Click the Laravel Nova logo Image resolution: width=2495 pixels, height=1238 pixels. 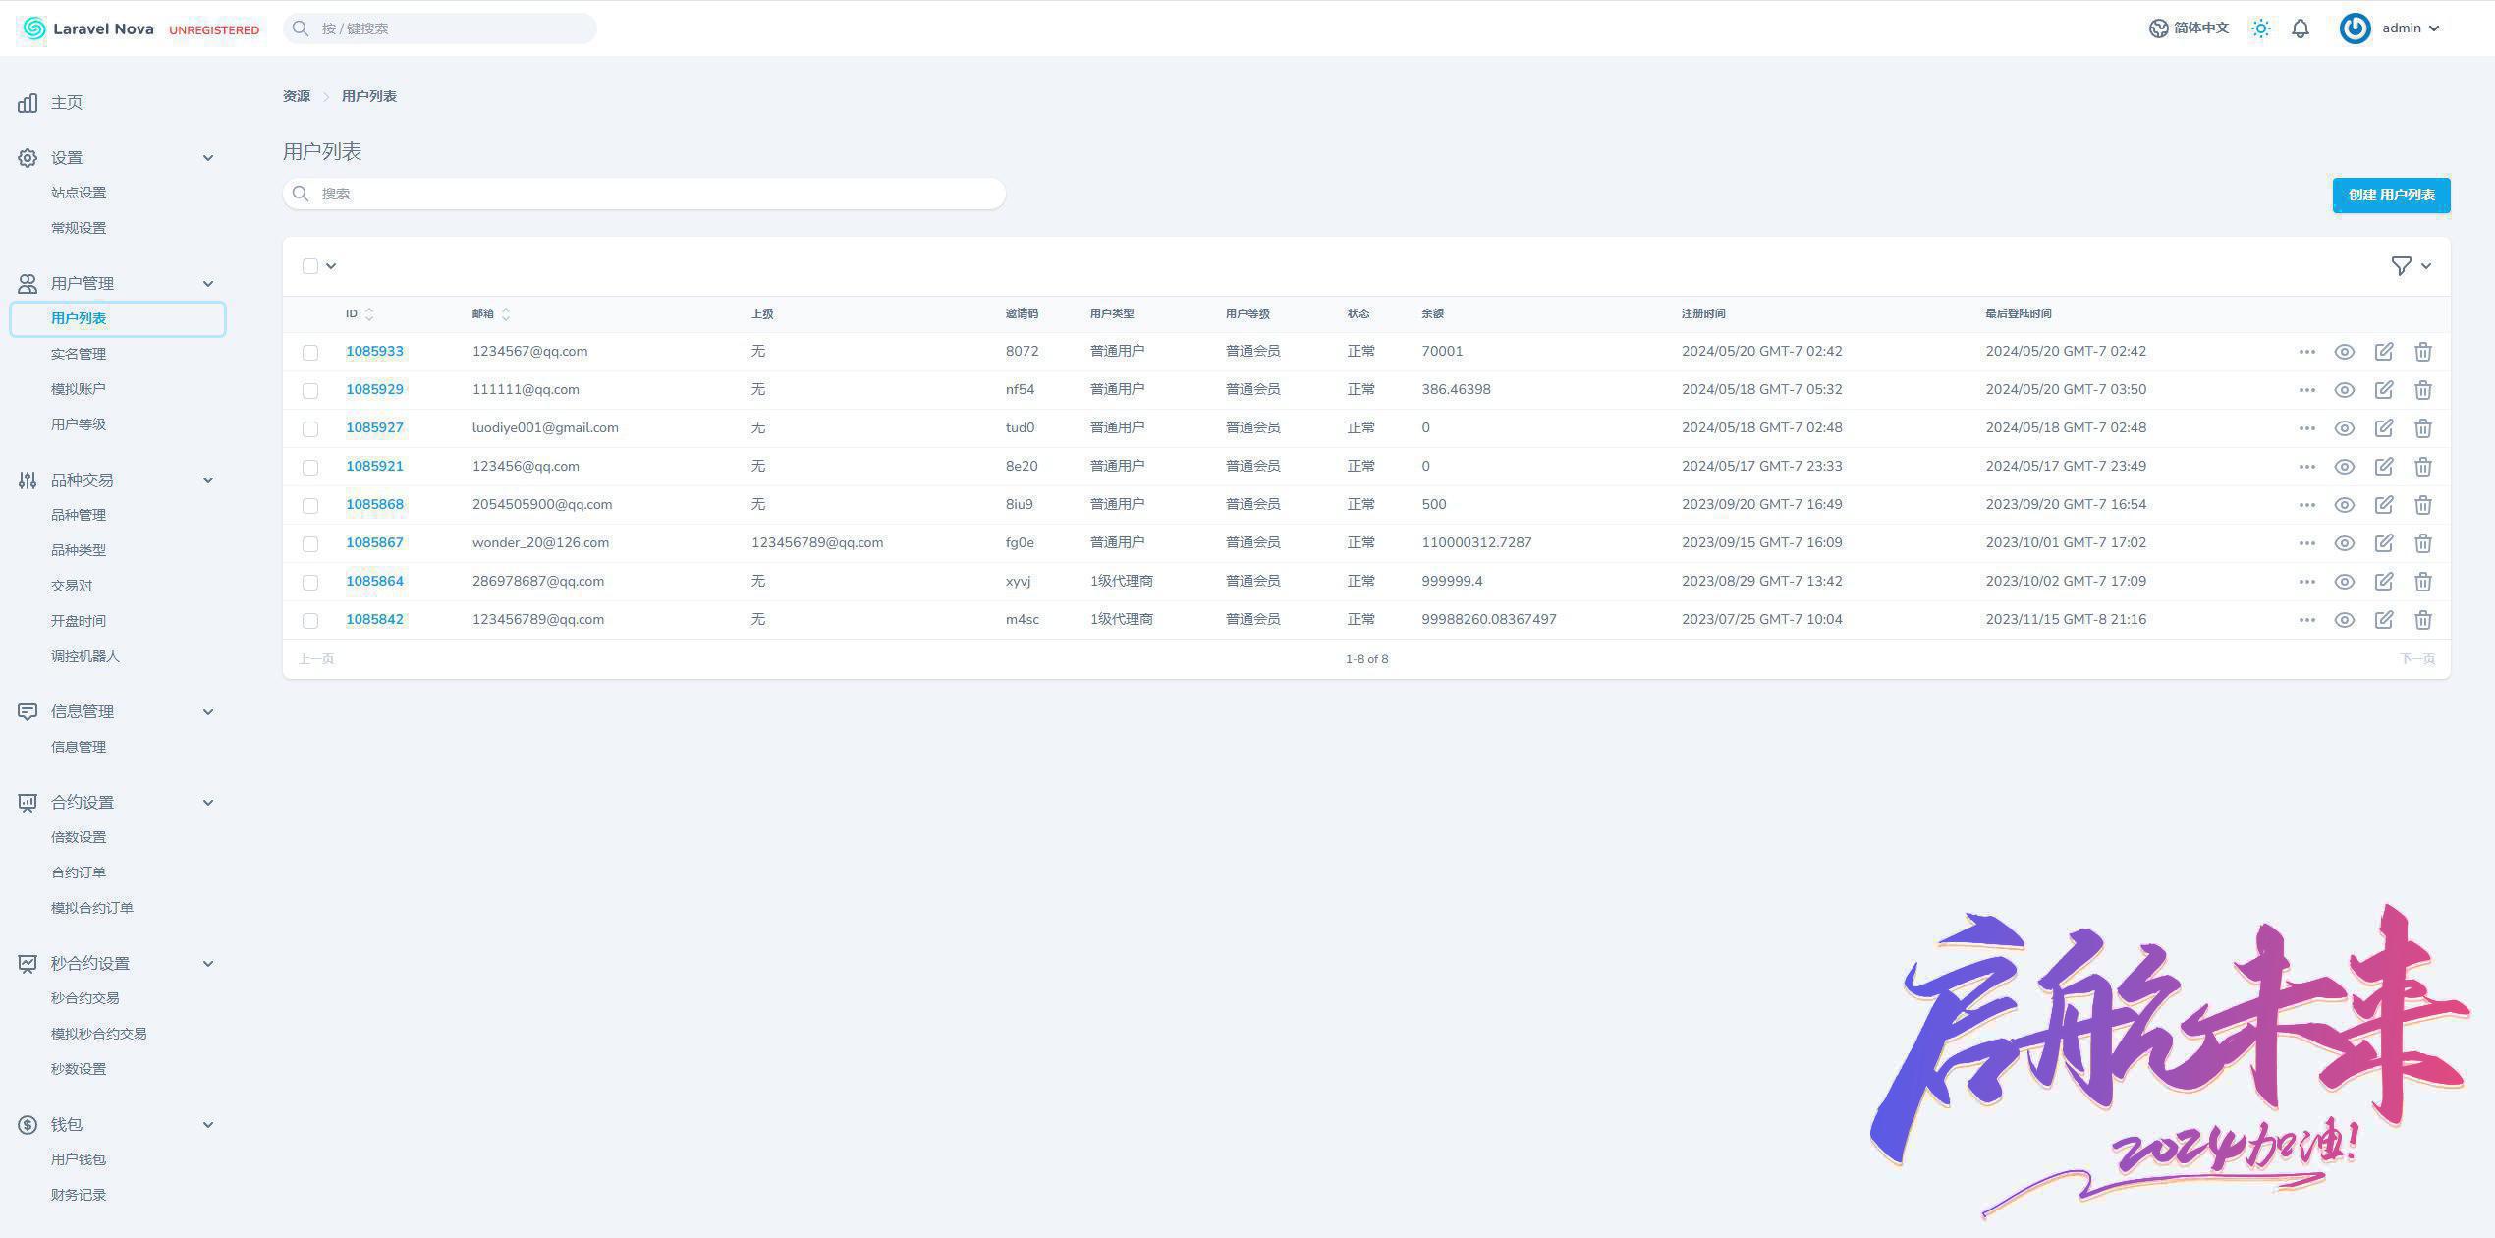tap(86, 28)
